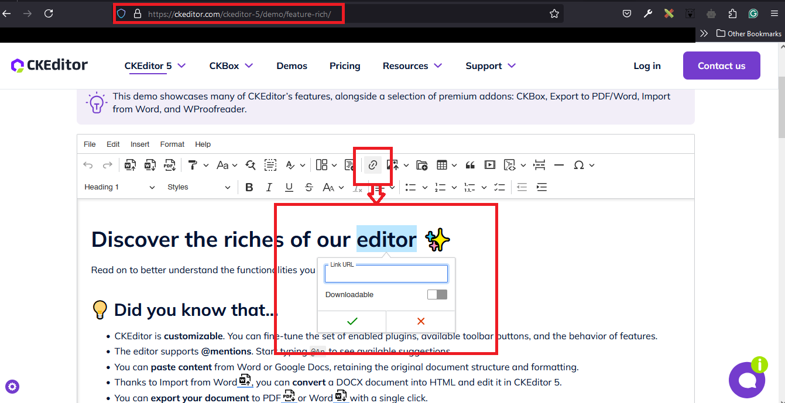Open the purple cookie settings gear
785x403 pixels.
coord(12,386)
